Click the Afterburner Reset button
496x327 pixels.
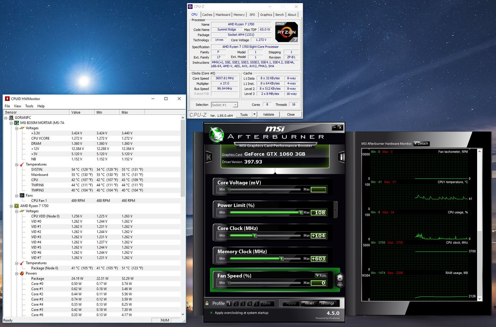point(309,303)
